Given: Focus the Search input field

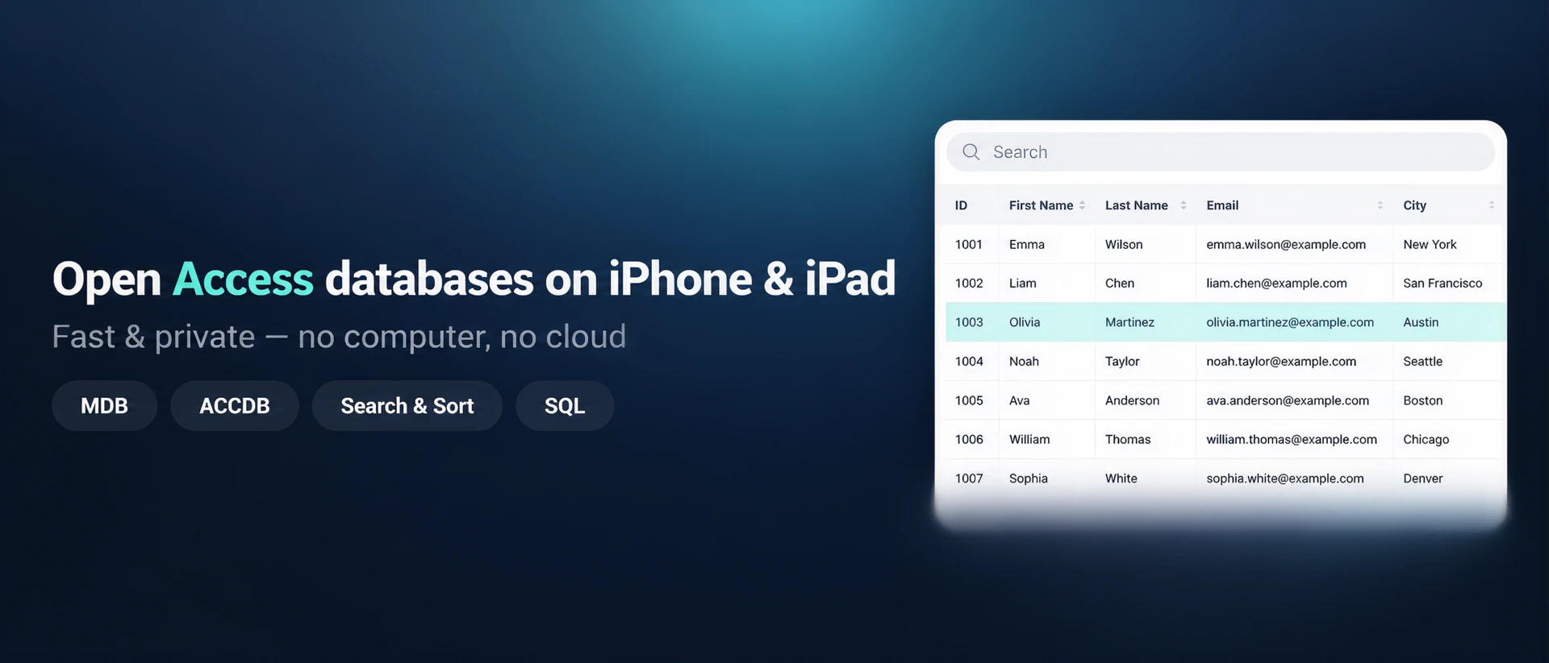Looking at the screenshot, I should point(1220,152).
